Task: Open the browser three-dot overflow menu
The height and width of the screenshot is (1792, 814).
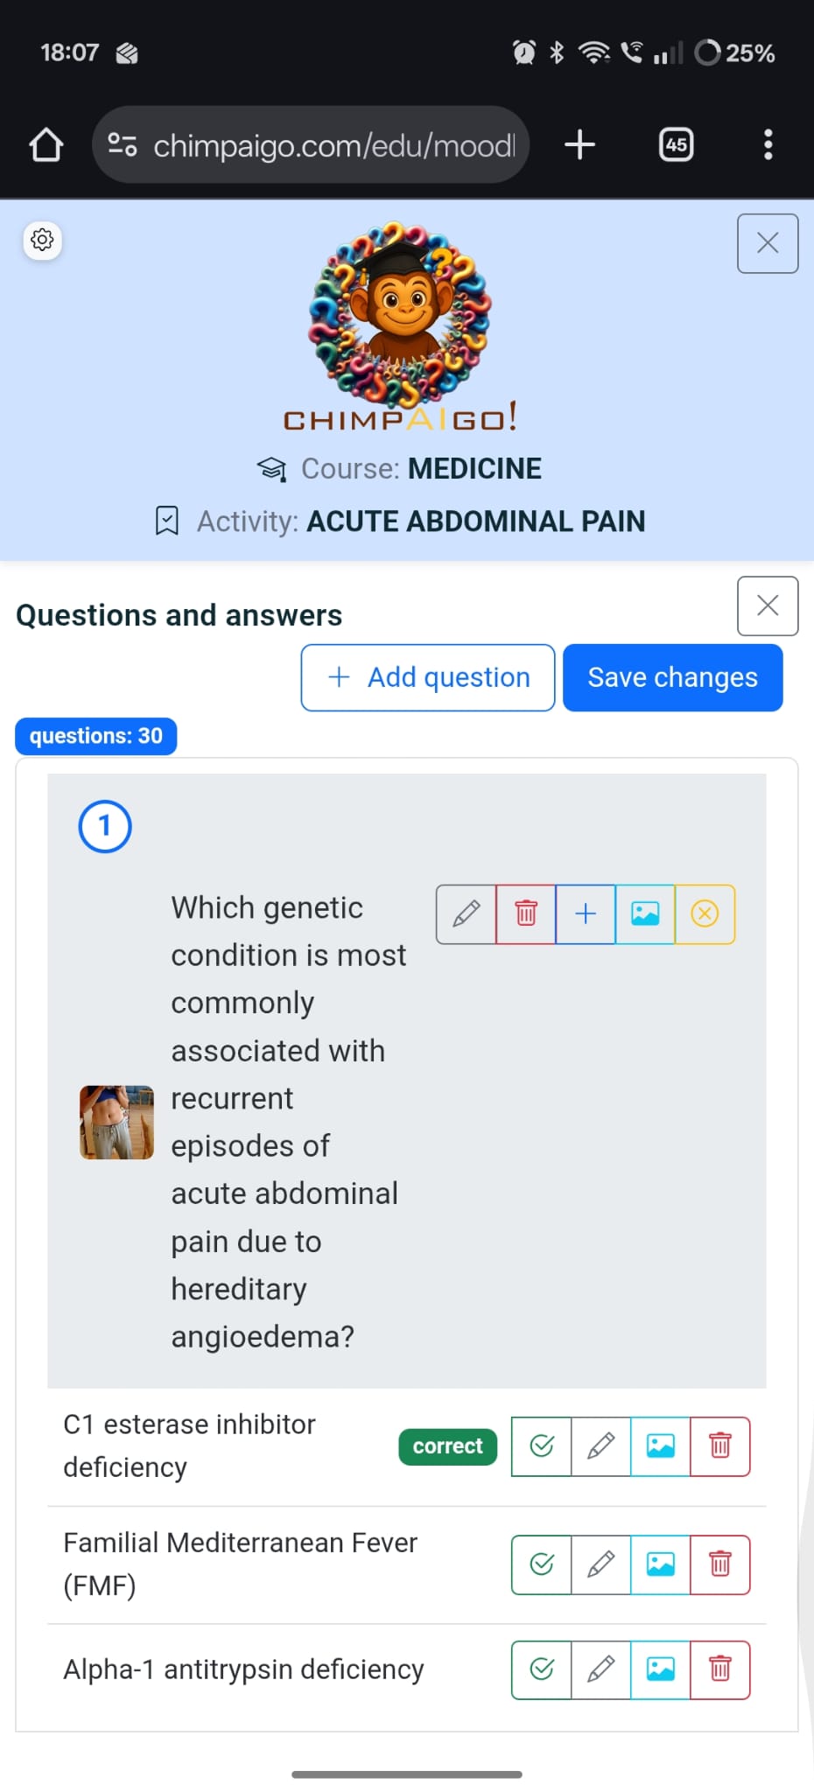Action: (768, 144)
